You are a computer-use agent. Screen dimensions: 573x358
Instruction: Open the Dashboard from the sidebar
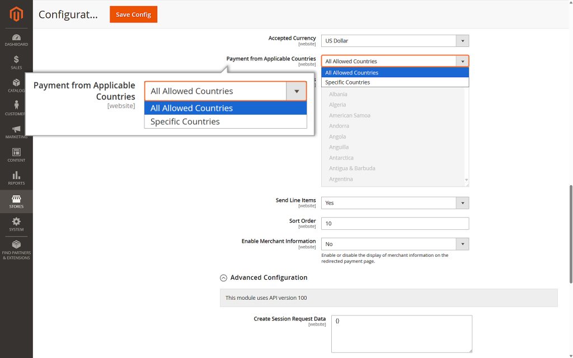click(16, 39)
